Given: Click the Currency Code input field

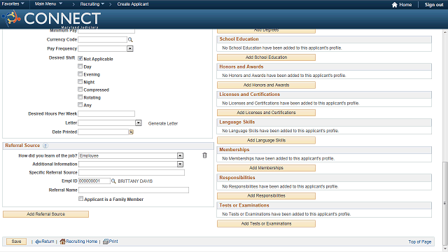Looking at the screenshot, I should (103, 39).
